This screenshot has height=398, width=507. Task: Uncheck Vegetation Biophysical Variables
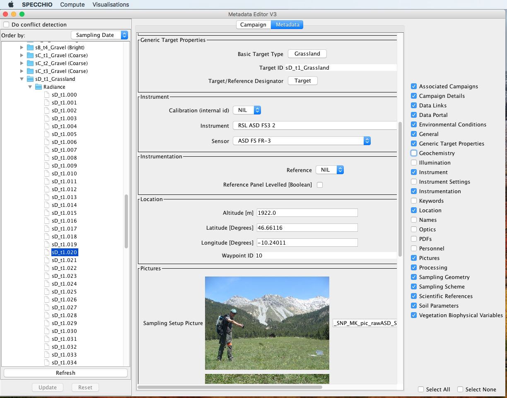[414, 315]
